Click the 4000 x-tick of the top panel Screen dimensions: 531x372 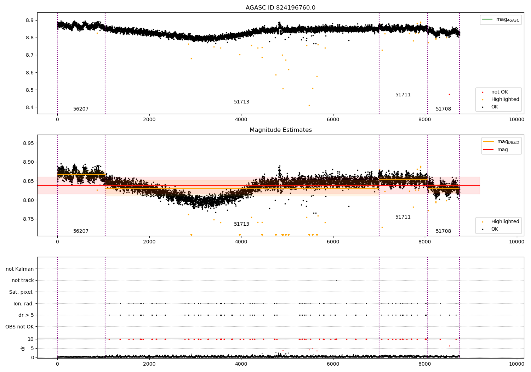tap(241, 119)
